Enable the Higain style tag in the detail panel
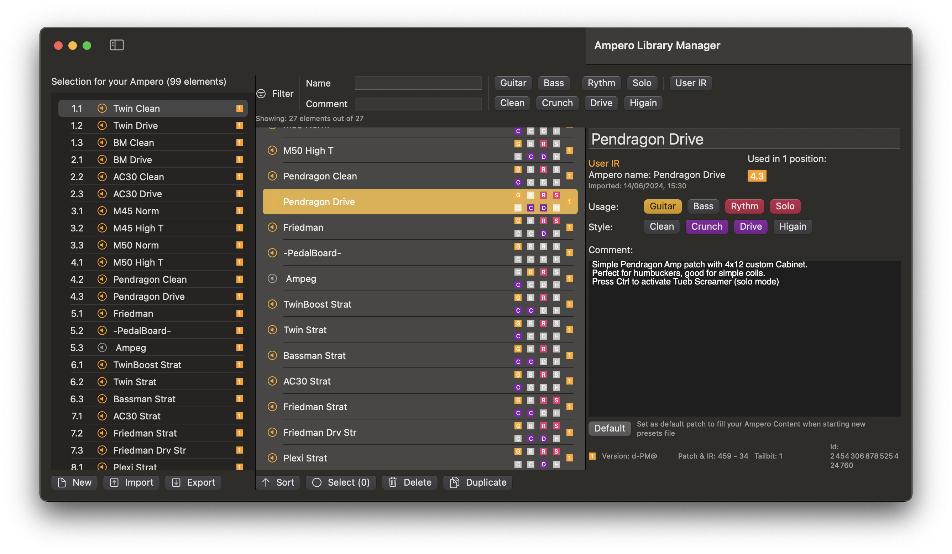 [792, 227]
